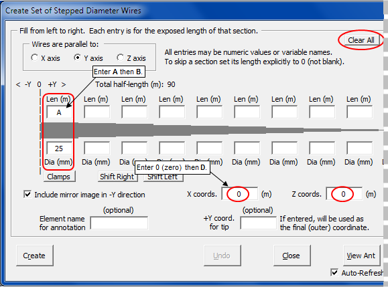Click the Shift Left button

coord(164,177)
